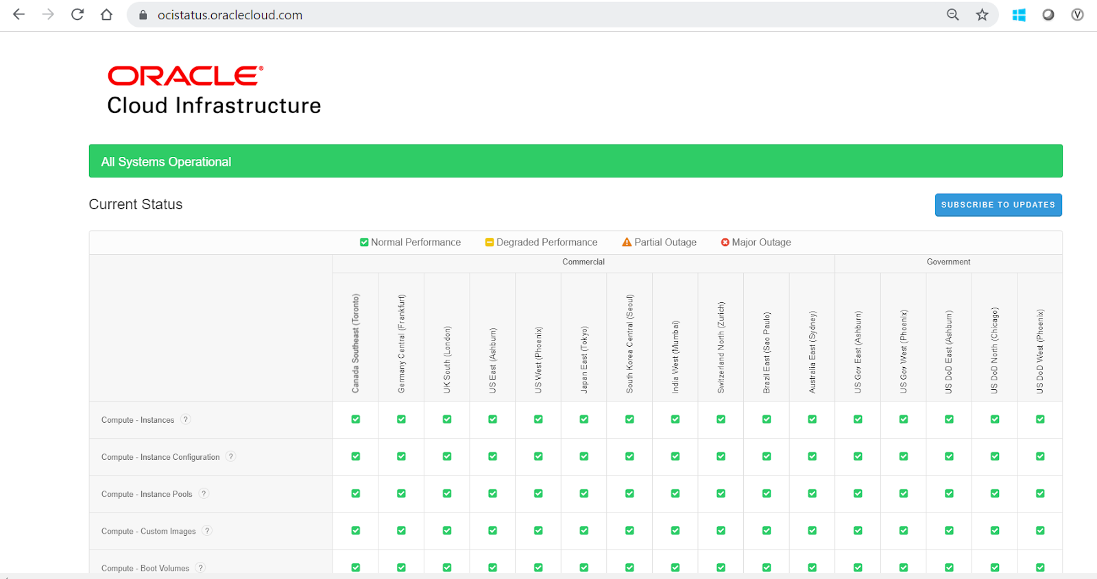
Task: Click Compute - Instances status for Canada Southeast (Toronto)
Action: tap(356, 419)
